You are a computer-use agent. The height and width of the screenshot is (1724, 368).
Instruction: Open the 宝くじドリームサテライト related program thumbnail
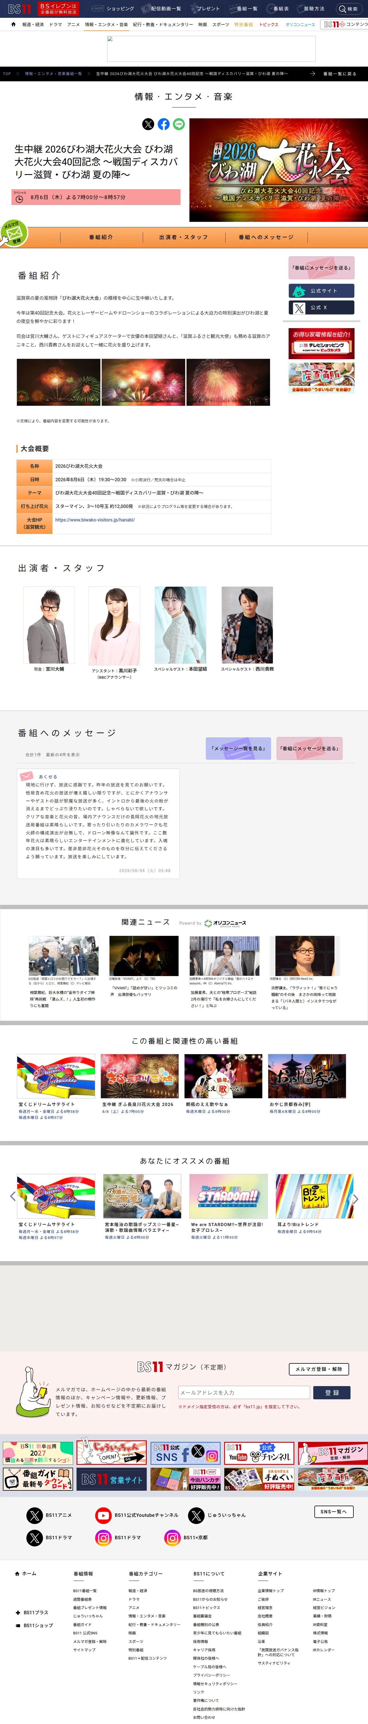(x=56, y=1075)
